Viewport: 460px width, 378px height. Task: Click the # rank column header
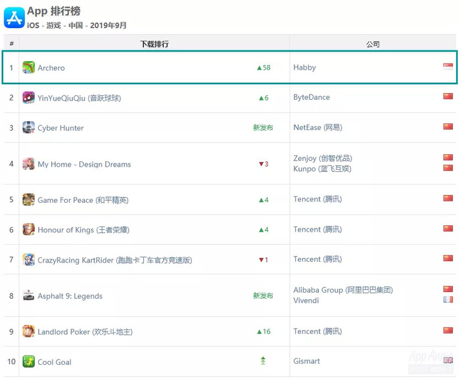pos(11,44)
